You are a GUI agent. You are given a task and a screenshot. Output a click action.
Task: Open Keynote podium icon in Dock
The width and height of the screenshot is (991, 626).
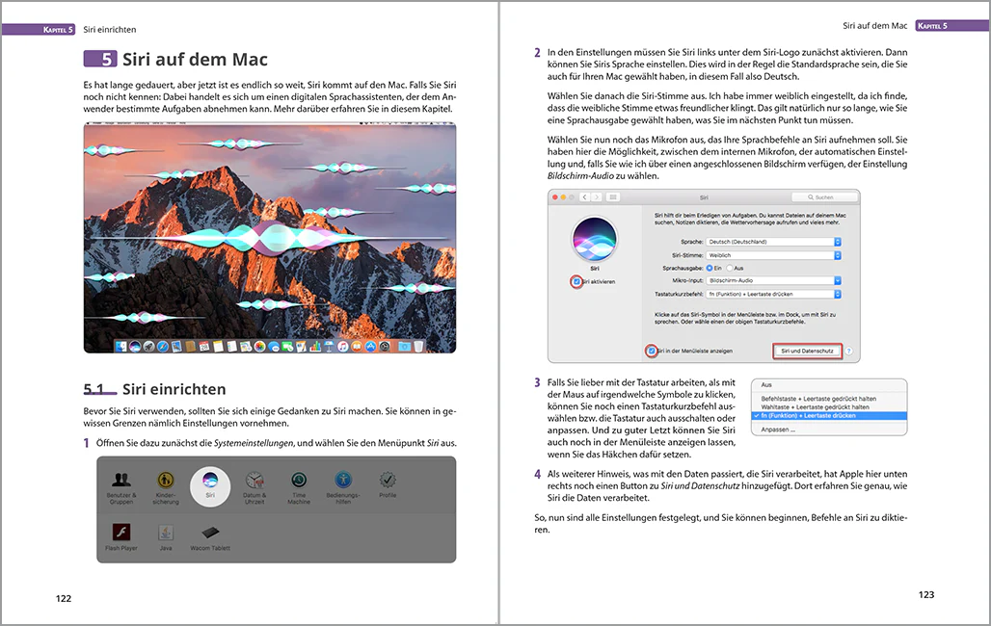(329, 346)
